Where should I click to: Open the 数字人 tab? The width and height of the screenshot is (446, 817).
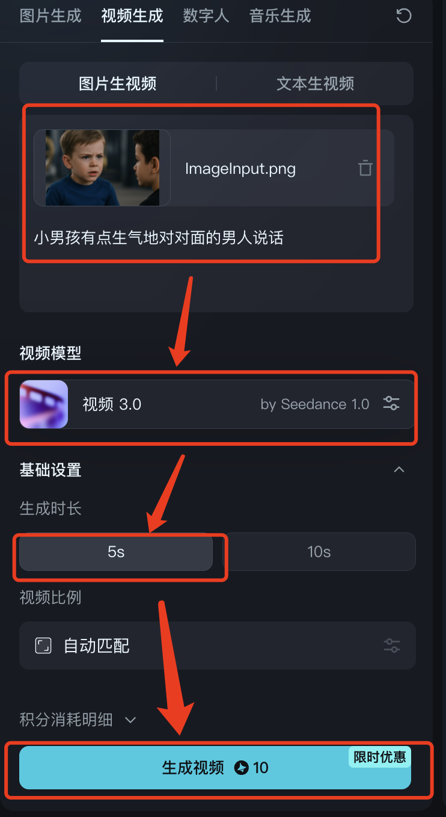pos(206,16)
